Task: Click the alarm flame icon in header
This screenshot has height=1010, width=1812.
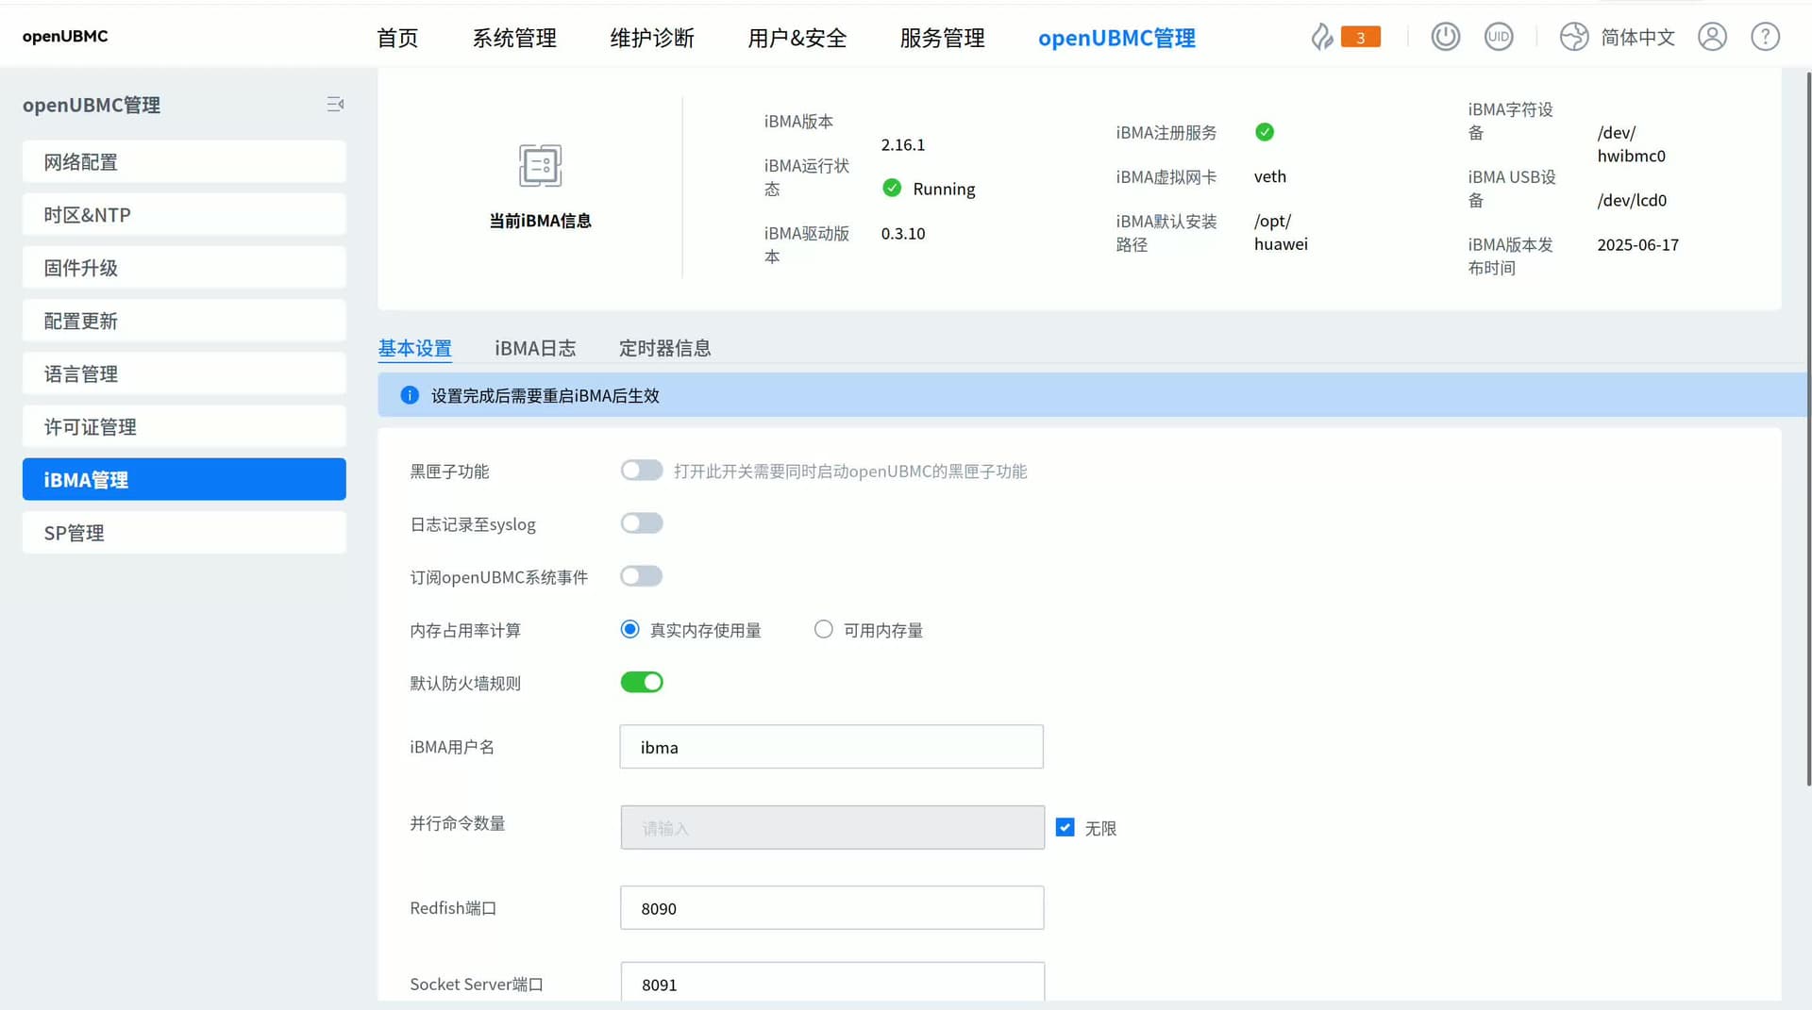Action: 1322,37
